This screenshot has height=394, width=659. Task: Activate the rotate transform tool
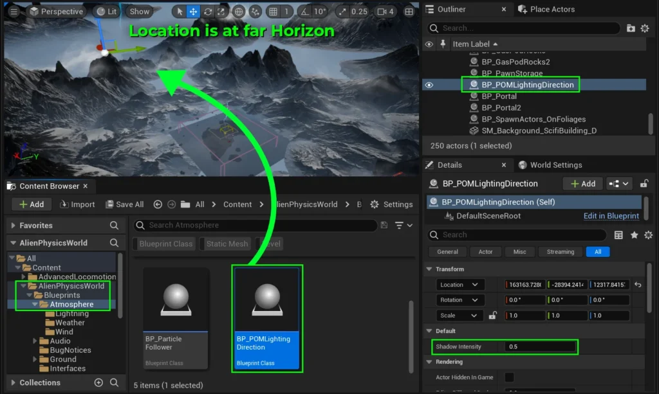[x=207, y=12]
